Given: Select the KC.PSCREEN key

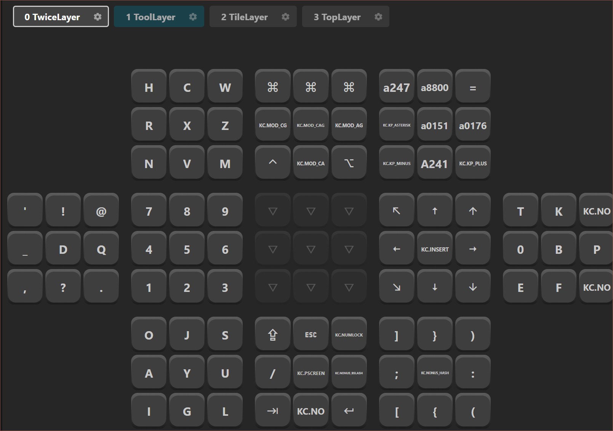Looking at the screenshot, I should [311, 373].
